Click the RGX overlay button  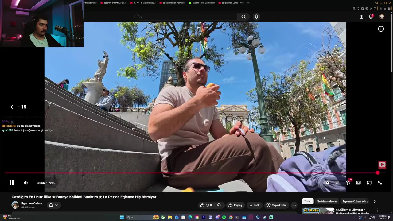206,27
